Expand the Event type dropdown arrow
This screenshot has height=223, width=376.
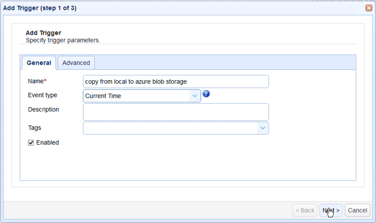pos(195,96)
